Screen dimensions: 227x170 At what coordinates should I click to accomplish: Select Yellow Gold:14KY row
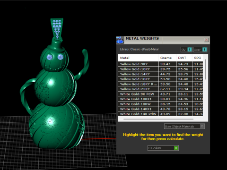[160, 74]
